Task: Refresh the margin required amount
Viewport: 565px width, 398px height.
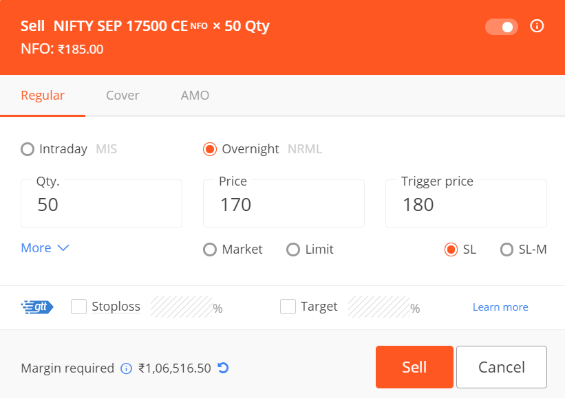Action: point(224,368)
